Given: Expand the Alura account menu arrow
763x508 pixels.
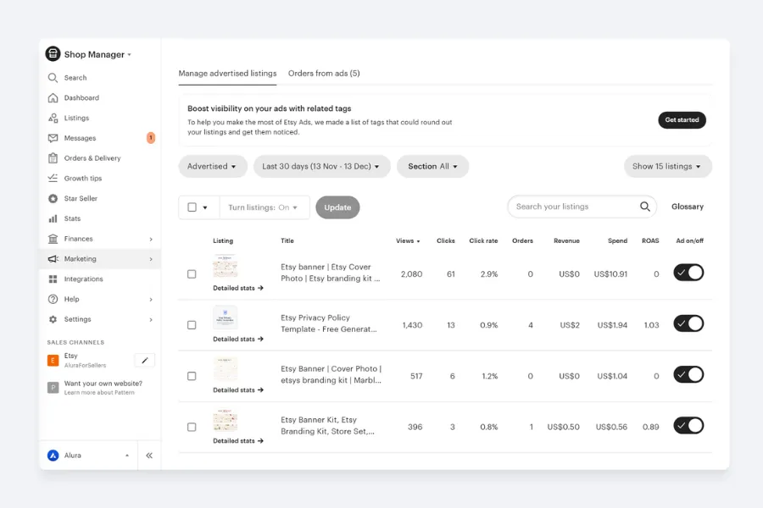Looking at the screenshot, I should pyautogui.click(x=127, y=456).
